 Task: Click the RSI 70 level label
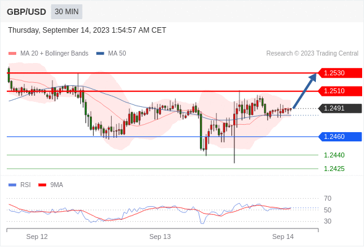point(328,198)
